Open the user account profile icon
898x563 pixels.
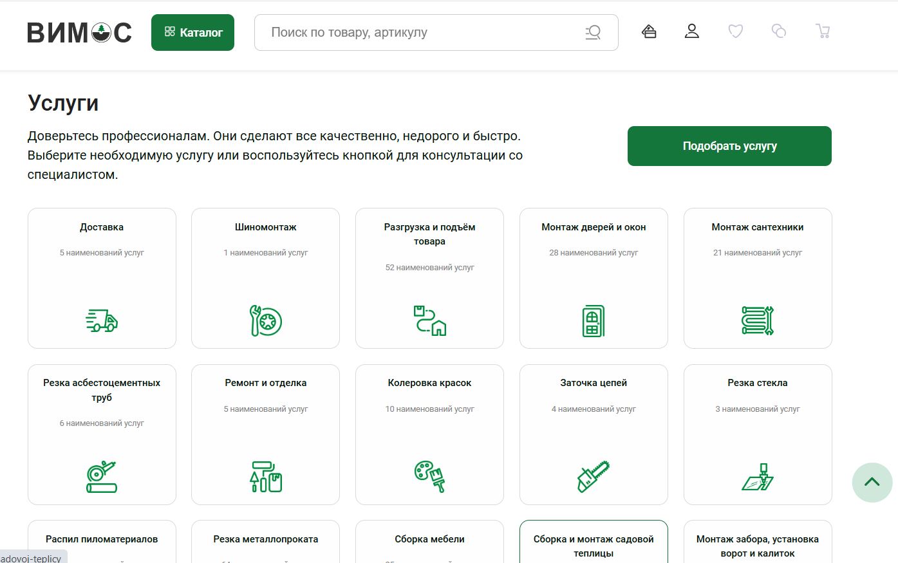pyautogui.click(x=692, y=32)
